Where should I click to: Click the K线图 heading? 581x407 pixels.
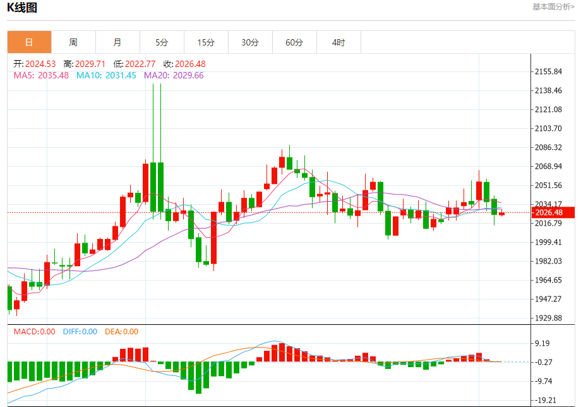coord(22,8)
